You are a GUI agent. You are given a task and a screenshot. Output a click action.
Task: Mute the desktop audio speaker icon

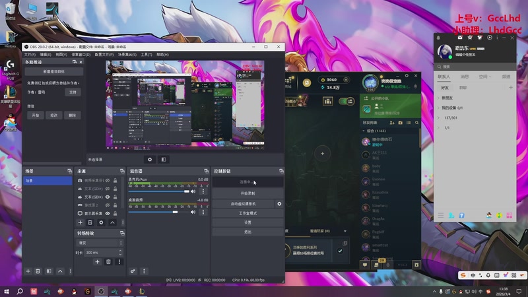[x=193, y=212]
